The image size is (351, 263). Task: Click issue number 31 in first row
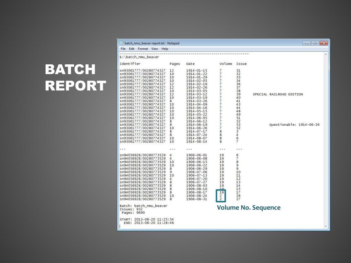point(238,71)
